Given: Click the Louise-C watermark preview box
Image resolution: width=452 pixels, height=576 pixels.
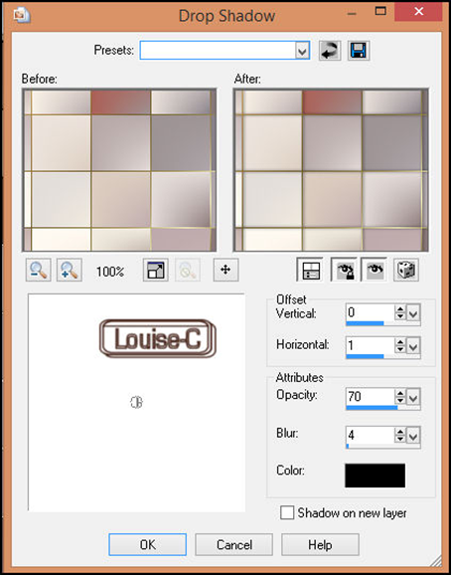Looking at the screenshot, I should click(x=158, y=338).
